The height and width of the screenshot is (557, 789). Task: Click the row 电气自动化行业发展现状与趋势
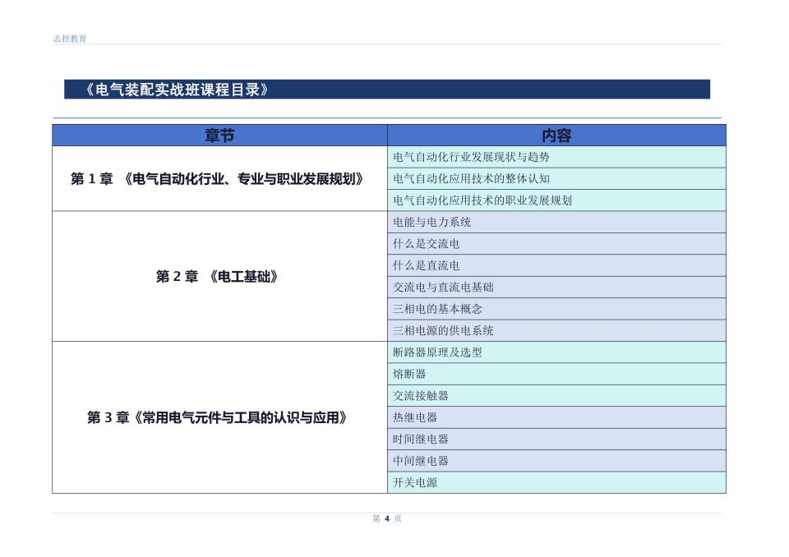pyautogui.click(x=556, y=157)
